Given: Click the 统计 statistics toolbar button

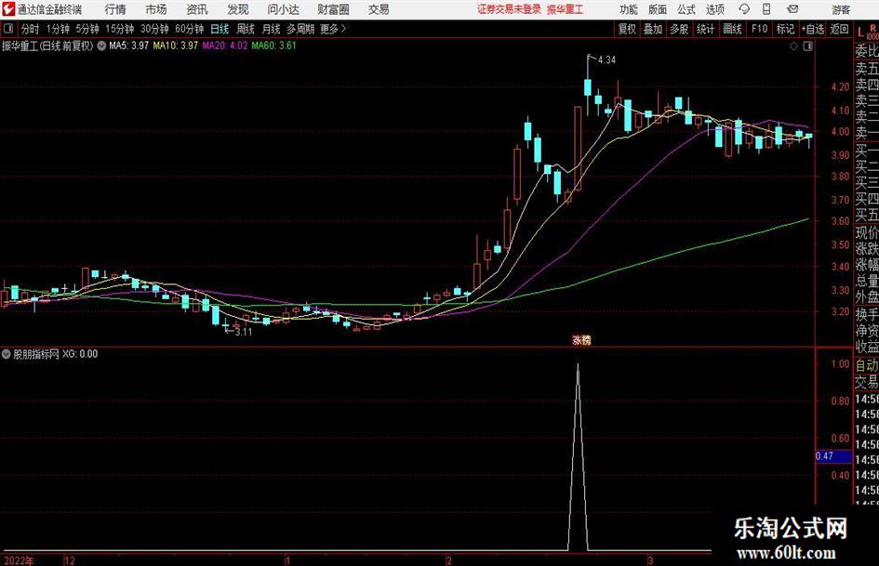Looking at the screenshot, I should (x=706, y=29).
